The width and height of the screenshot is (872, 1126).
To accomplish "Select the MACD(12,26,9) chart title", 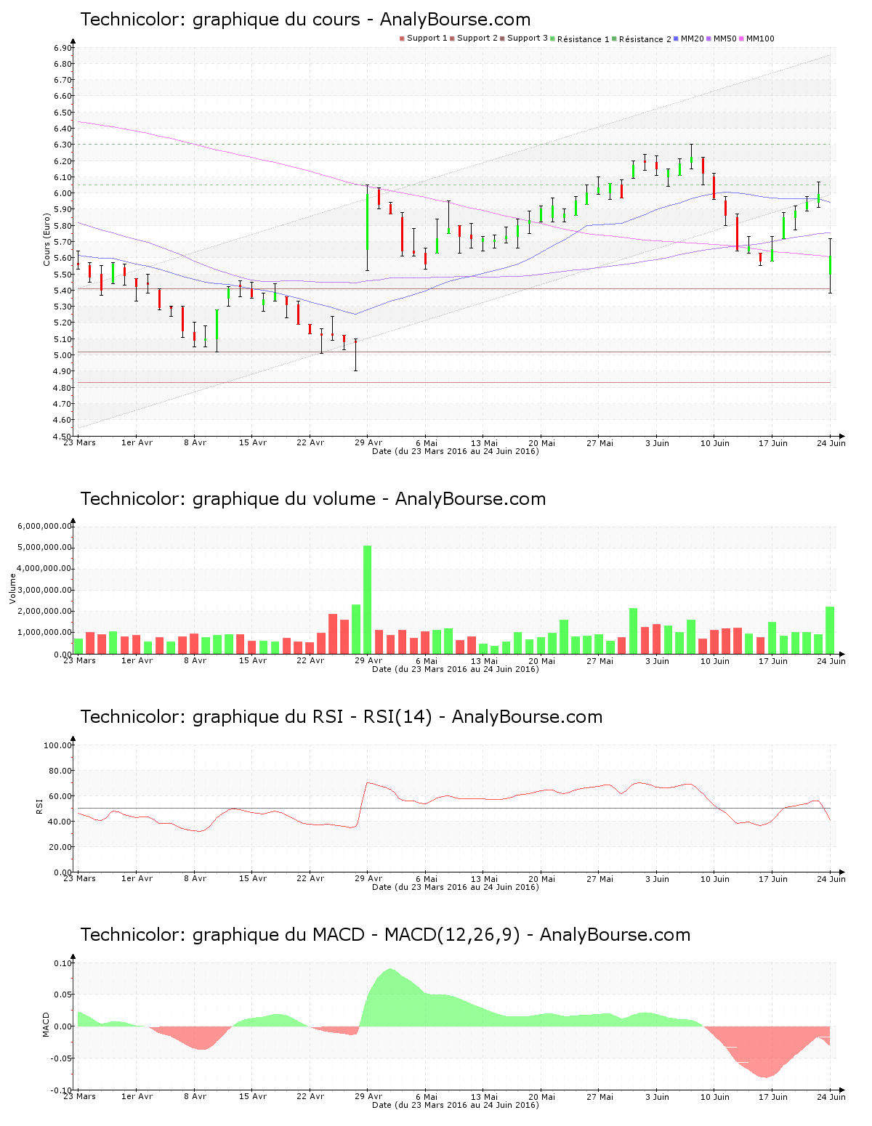I will pos(385,935).
